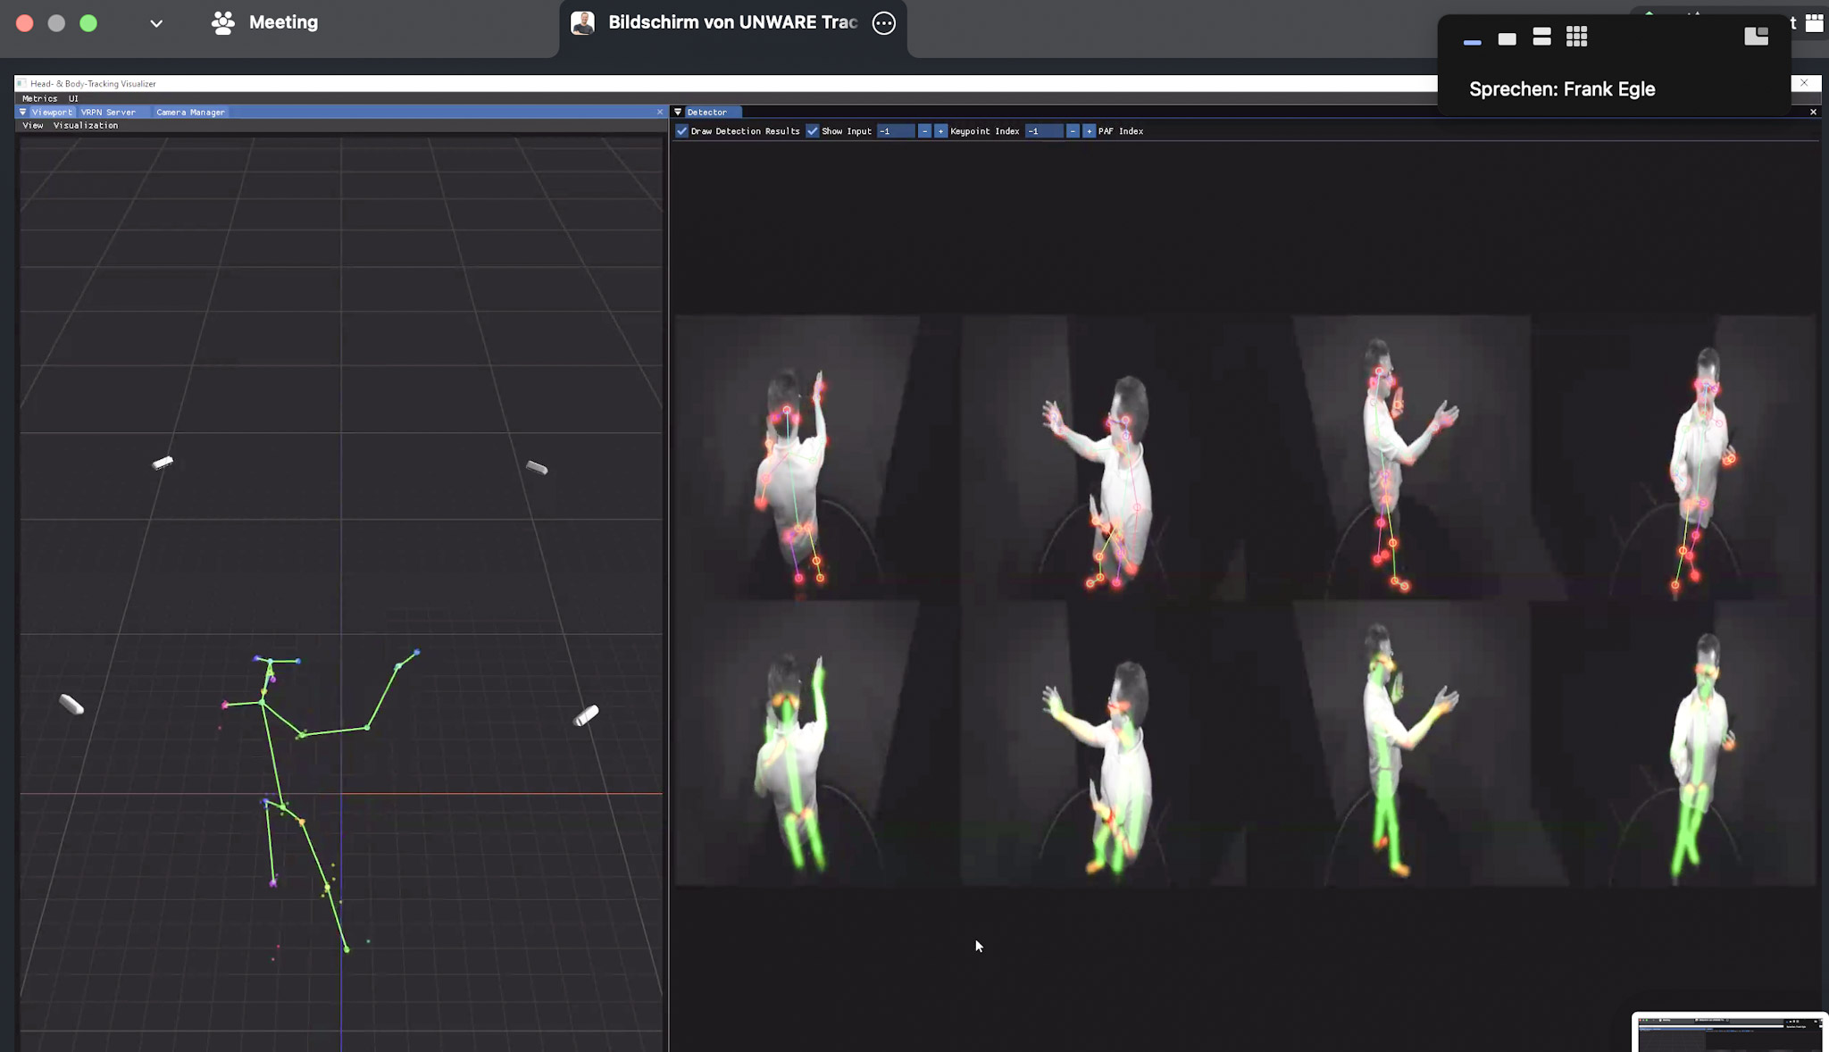Open the VRPN Server tab
Viewport: 1829px width, 1052px height.
click(x=108, y=113)
